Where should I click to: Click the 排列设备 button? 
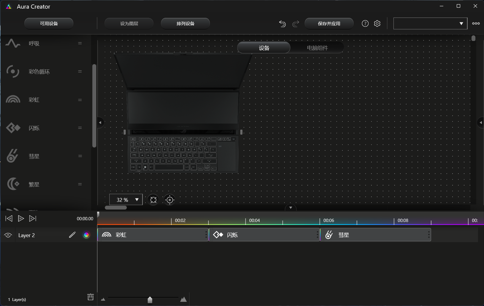click(x=186, y=23)
